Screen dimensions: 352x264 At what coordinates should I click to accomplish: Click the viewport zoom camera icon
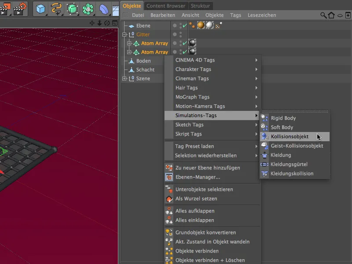click(x=99, y=23)
